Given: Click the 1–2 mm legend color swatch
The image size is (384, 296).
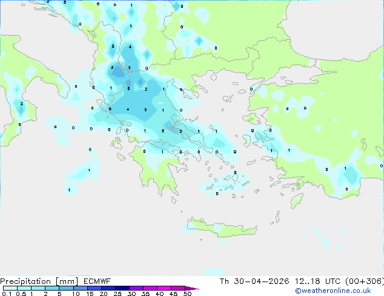Looking at the screenshot, I should (38, 288).
